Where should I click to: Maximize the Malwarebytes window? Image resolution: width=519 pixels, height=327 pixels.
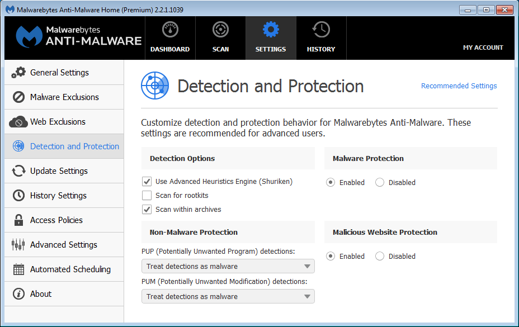(486, 10)
